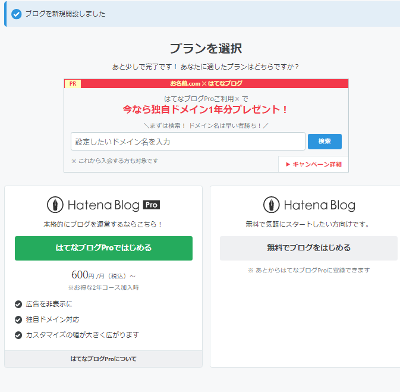Click ※あとからはてなブログProに登録できます note

coord(308,270)
